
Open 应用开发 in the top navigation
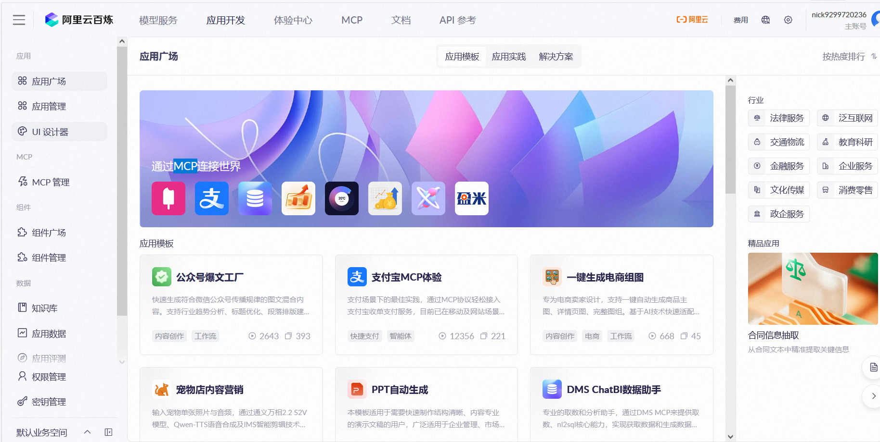click(x=226, y=20)
